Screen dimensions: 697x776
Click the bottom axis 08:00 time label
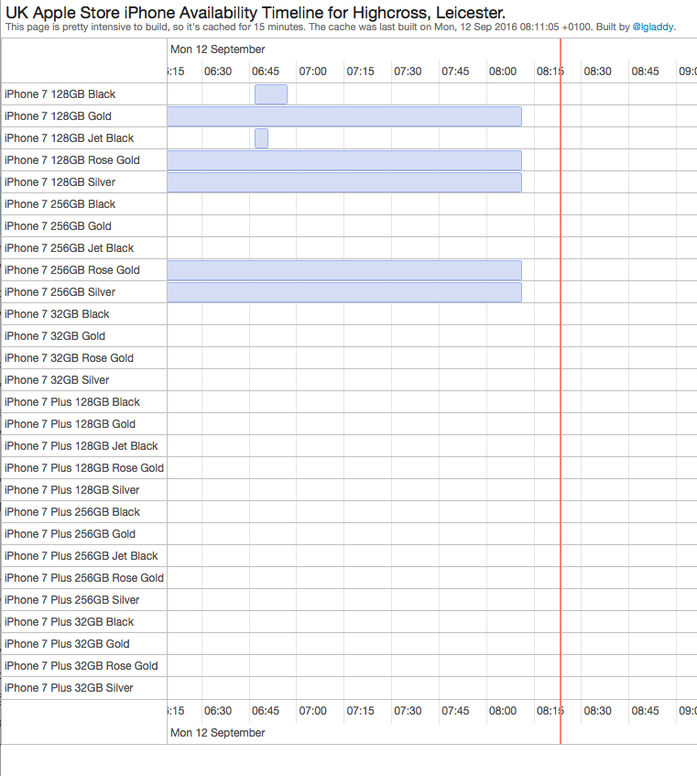click(x=503, y=711)
